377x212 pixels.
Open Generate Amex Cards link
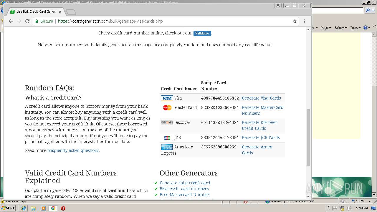click(257, 150)
